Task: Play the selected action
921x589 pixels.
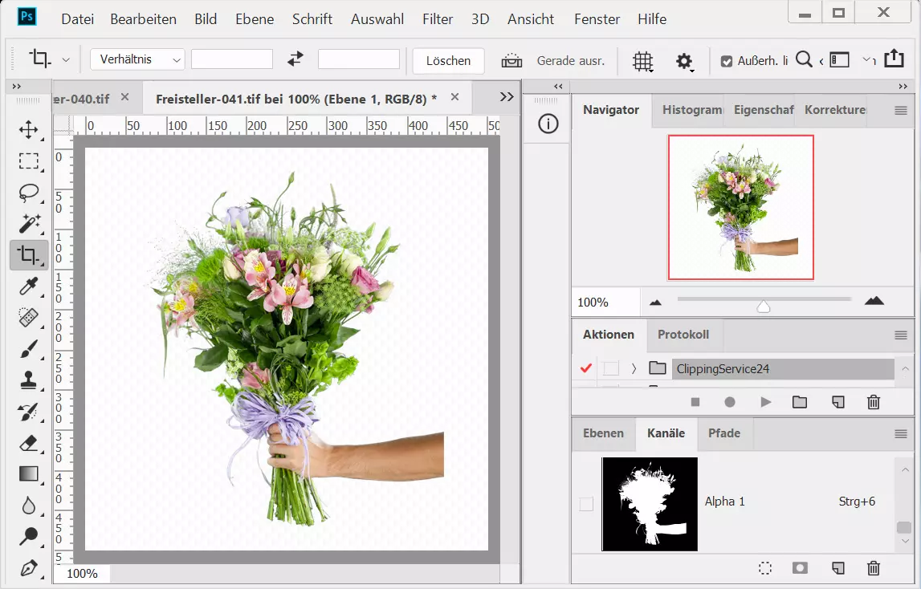Action: [765, 402]
